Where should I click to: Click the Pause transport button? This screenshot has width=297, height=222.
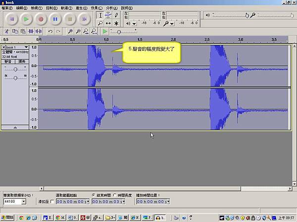[55, 19]
